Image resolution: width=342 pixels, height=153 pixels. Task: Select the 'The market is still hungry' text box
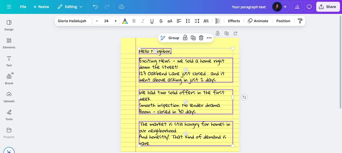pyautogui.click(x=186, y=134)
